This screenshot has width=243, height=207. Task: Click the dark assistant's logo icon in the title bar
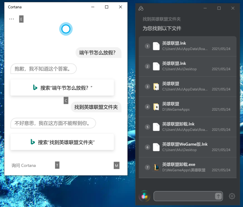[x=141, y=8]
